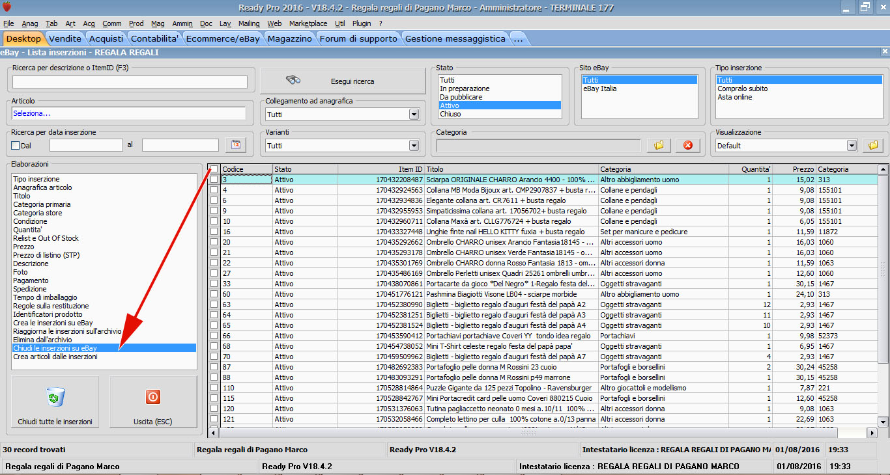Click the Categoria yellow folder icon
This screenshot has width=890, height=475.
coord(659,145)
